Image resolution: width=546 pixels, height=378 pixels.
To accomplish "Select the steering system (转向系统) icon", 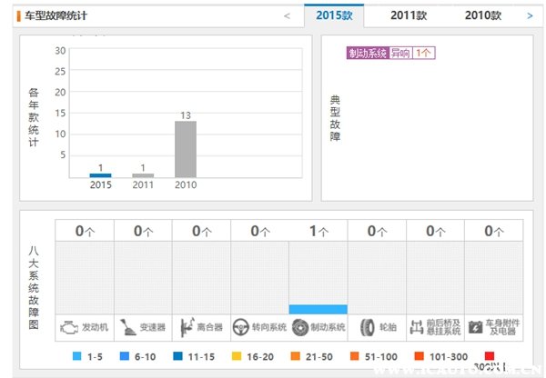I will pyautogui.click(x=243, y=327).
